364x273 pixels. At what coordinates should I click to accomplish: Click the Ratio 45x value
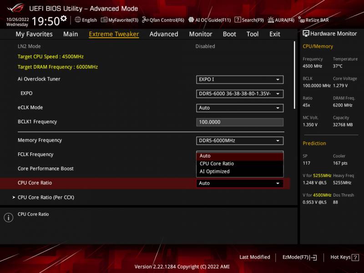tap(306, 105)
